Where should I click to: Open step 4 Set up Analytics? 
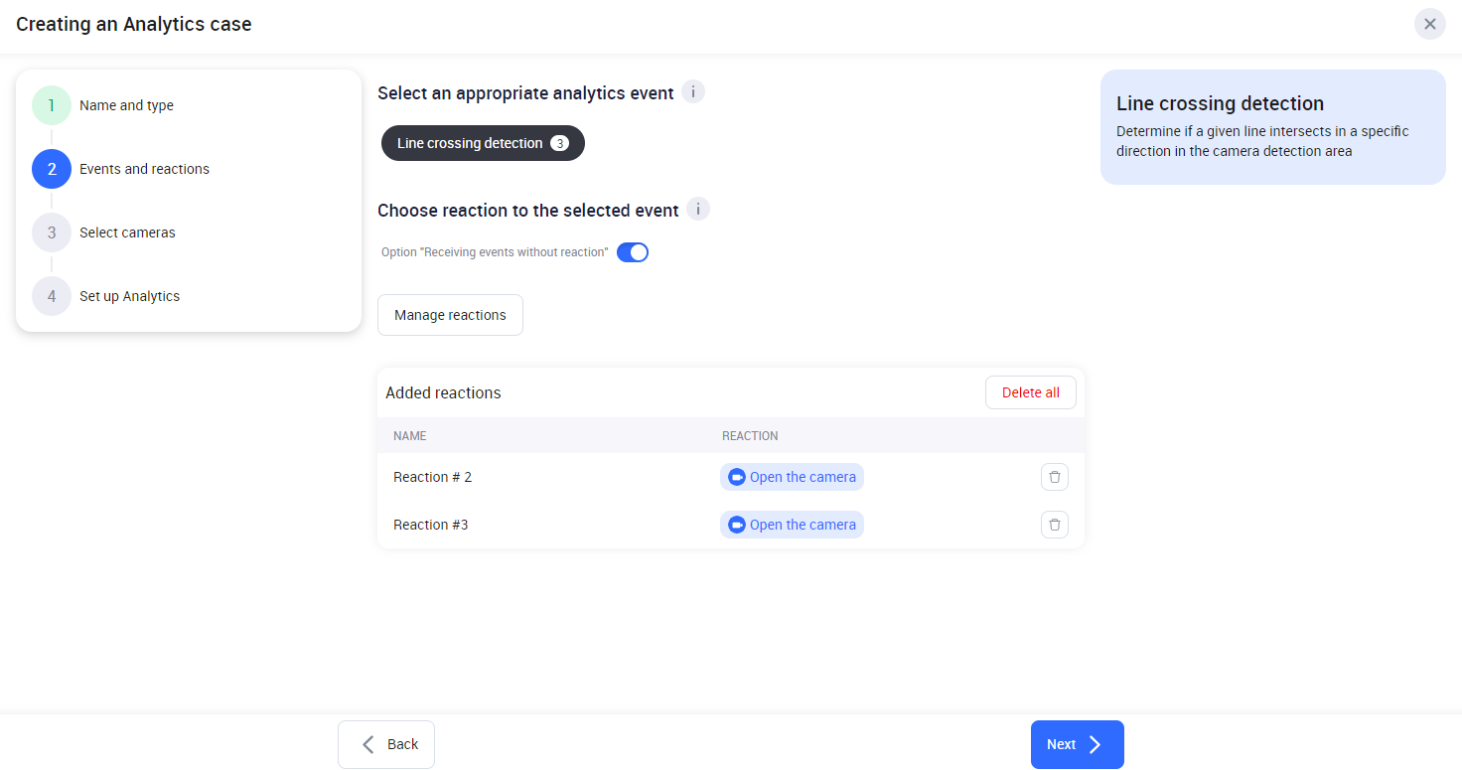[52, 296]
